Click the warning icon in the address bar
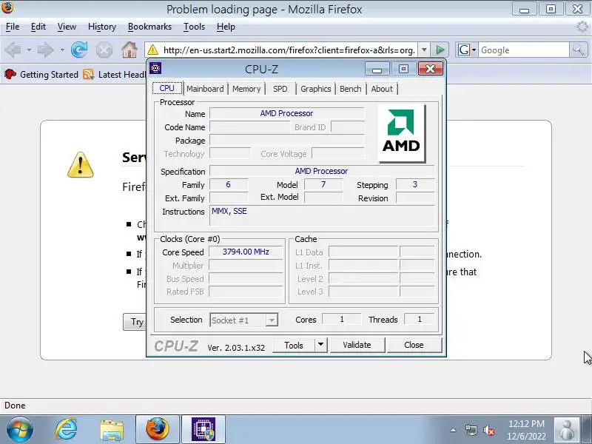The width and height of the screenshot is (592, 444). coord(152,50)
